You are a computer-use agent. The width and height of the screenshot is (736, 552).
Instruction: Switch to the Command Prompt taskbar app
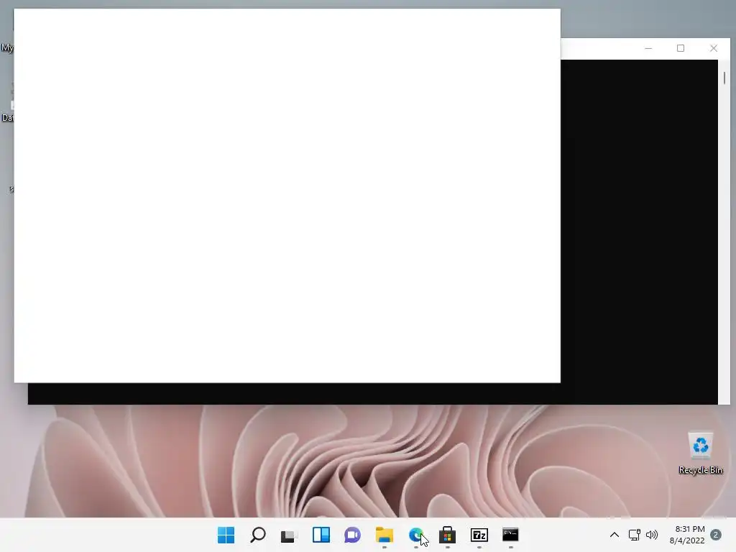coord(511,535)
